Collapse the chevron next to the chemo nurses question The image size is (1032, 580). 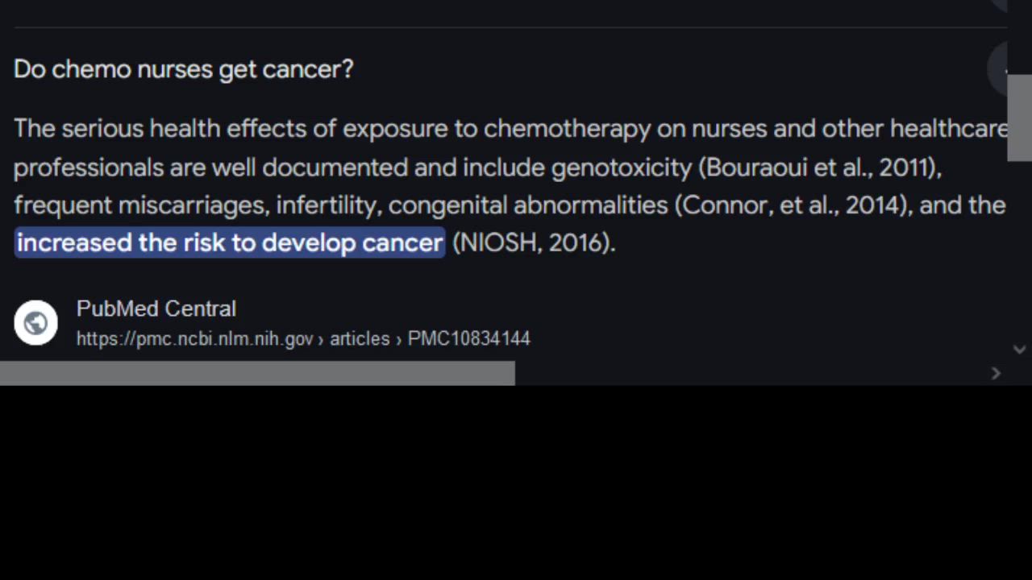(1007, 69)
